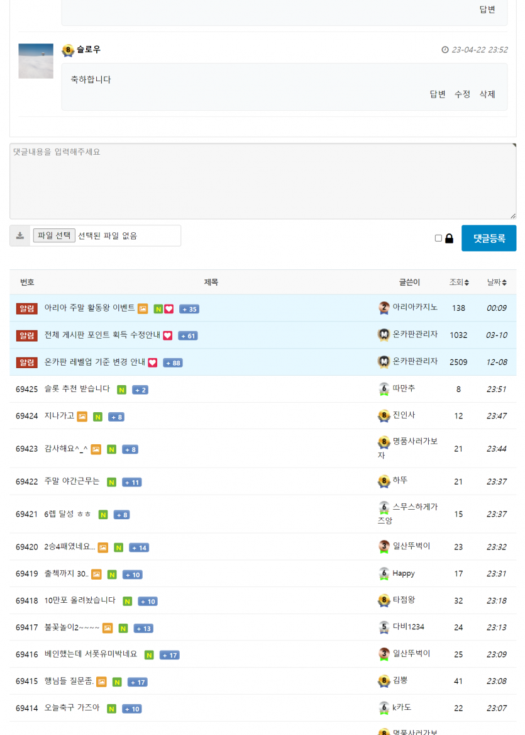
Task: Click the 댓글등록 submit button
Action: (489, 238)
